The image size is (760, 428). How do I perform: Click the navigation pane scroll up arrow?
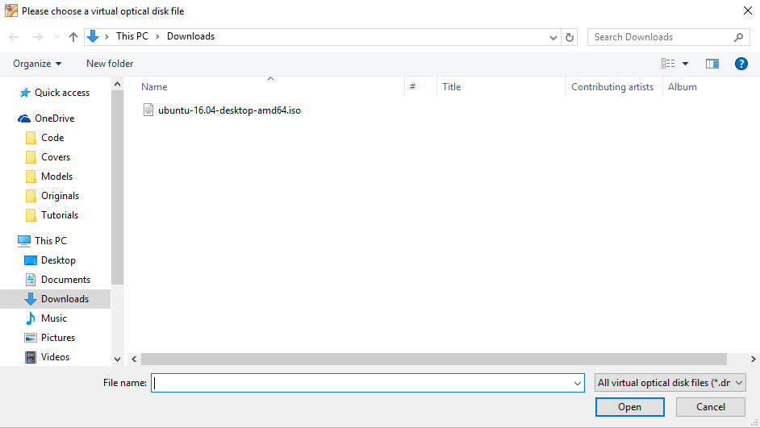point(117,84)
